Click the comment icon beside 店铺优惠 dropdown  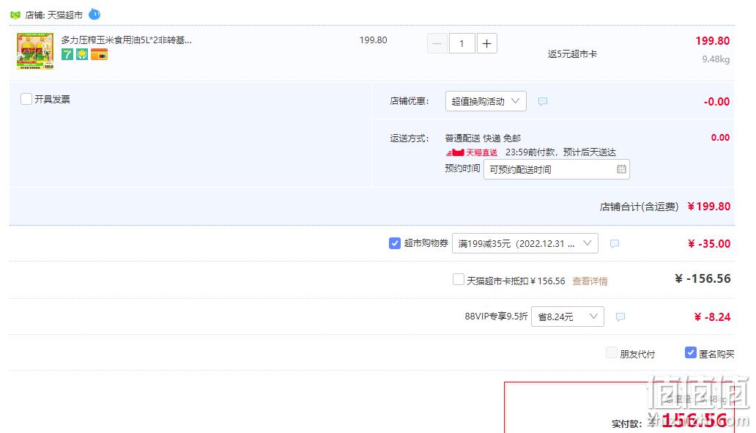(542, 101)
